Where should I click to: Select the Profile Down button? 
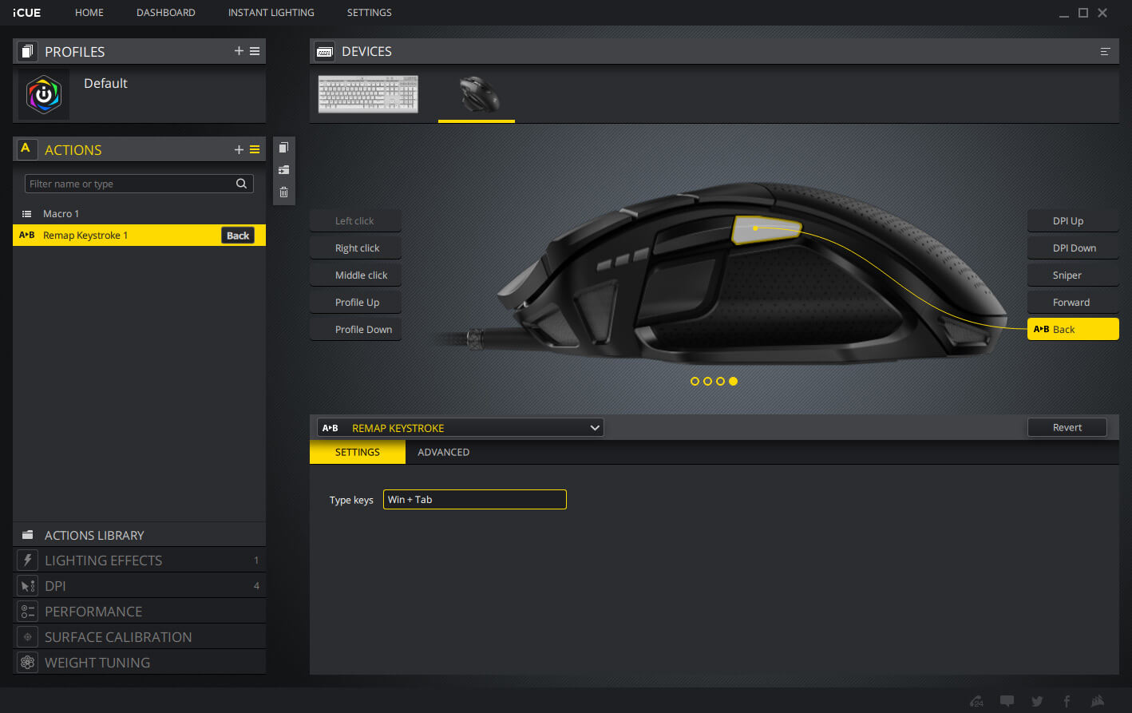click(356, 330)
